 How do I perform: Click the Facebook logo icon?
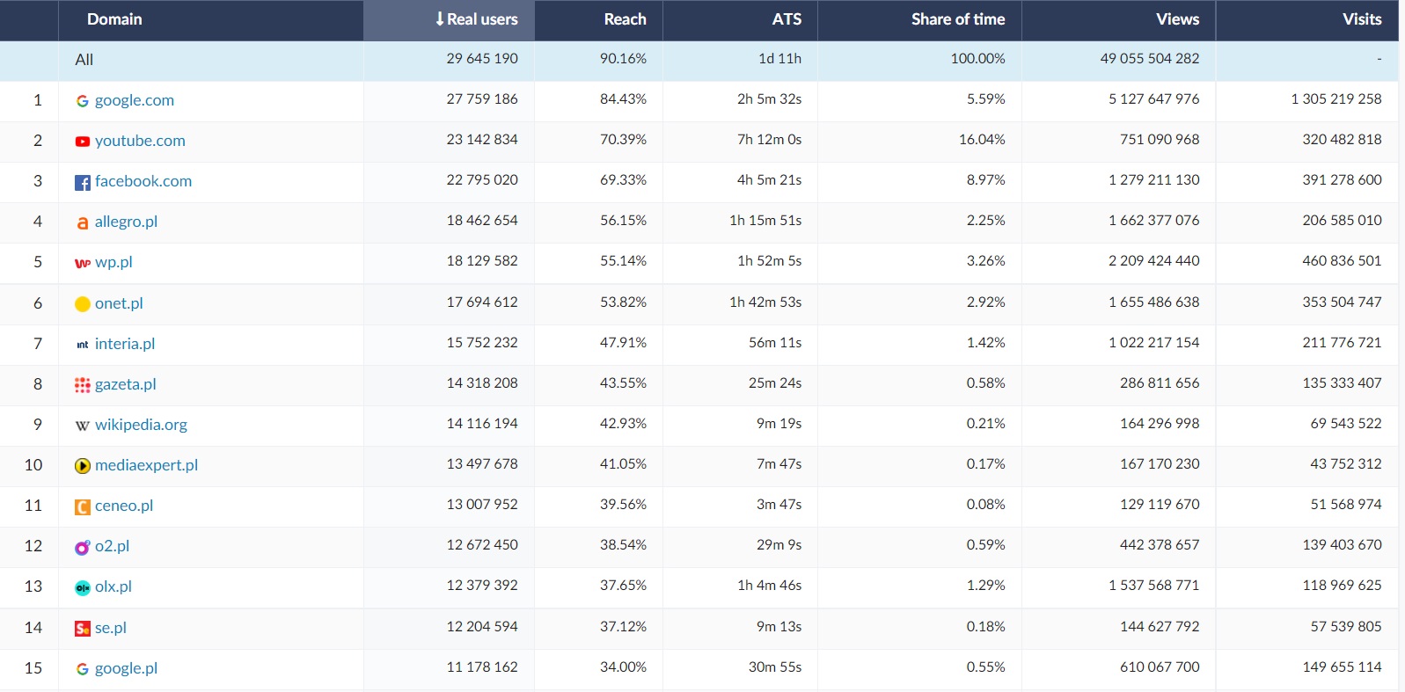[82, 183]
